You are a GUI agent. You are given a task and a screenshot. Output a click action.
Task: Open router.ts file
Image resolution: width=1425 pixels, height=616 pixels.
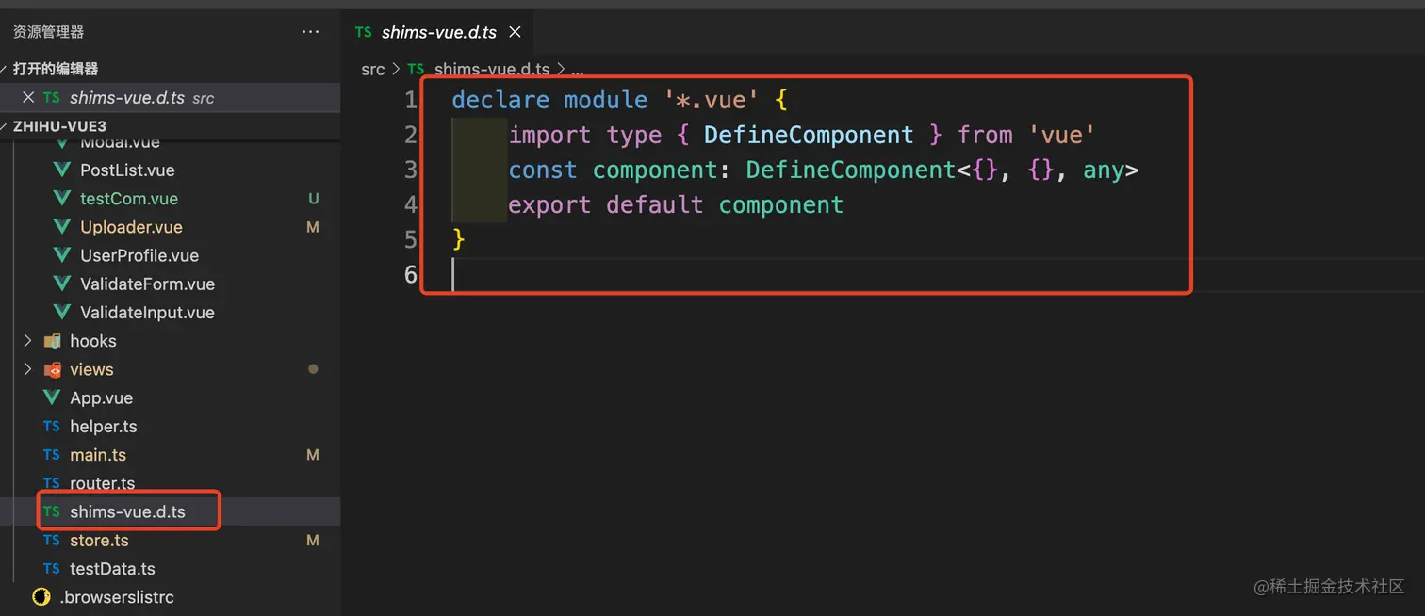point(102,483)
